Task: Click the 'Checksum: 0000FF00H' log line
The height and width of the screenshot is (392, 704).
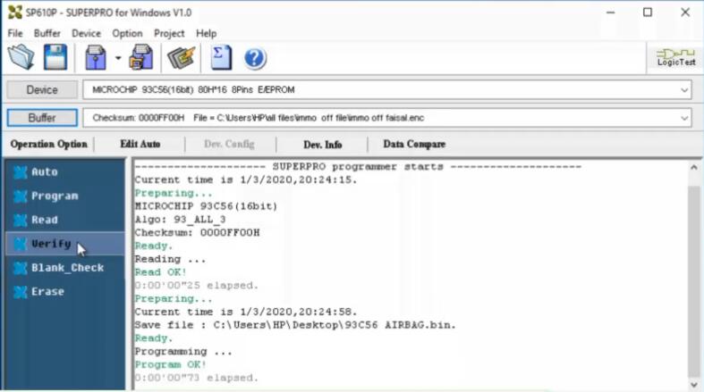Action: pos(197,233)
